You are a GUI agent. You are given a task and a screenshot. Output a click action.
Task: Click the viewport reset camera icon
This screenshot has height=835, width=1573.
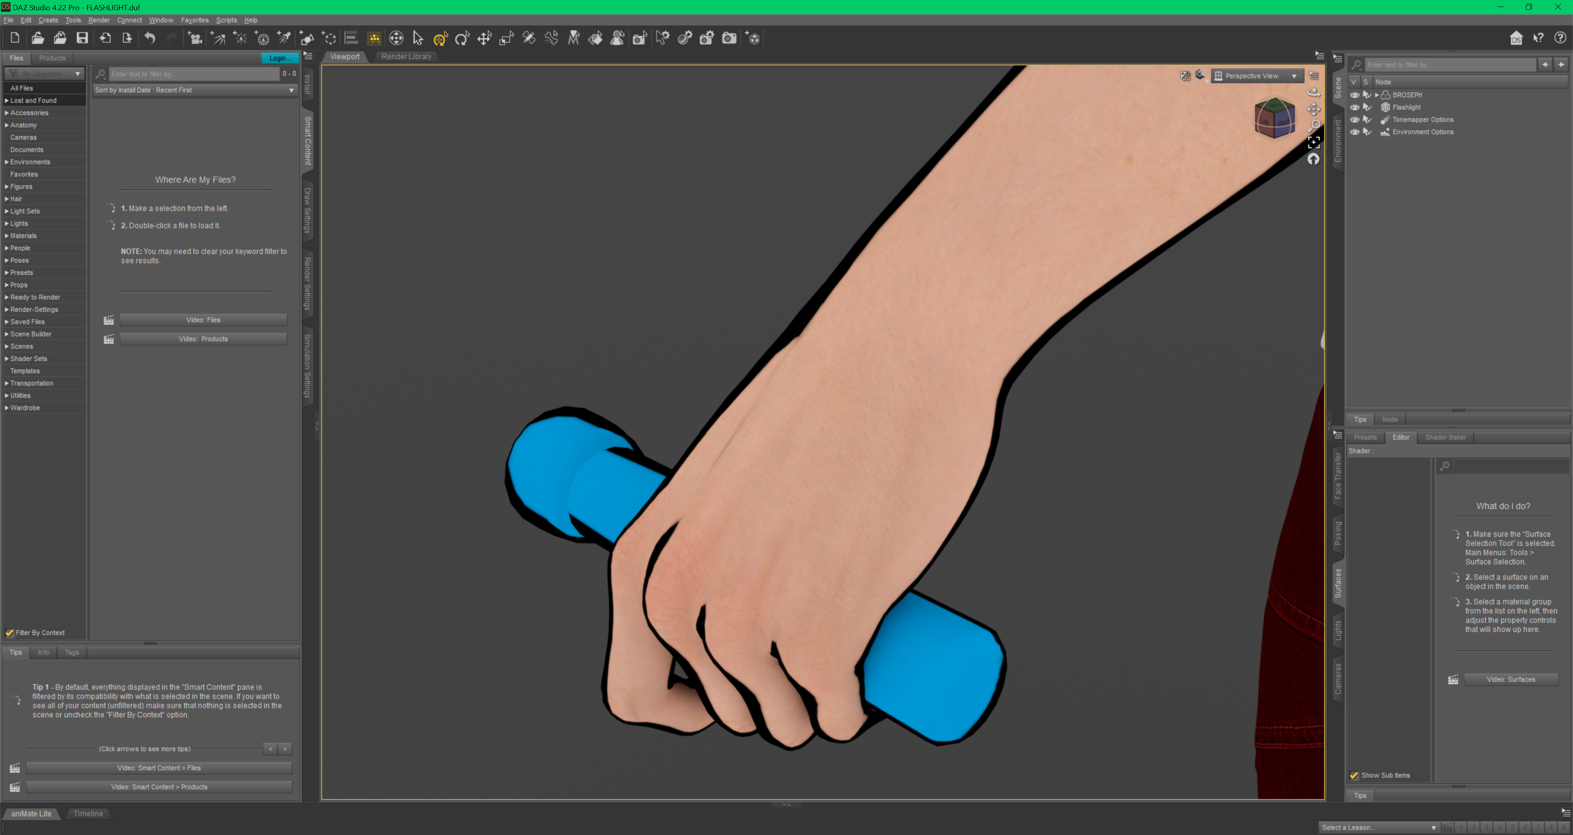click(1313, 159)
